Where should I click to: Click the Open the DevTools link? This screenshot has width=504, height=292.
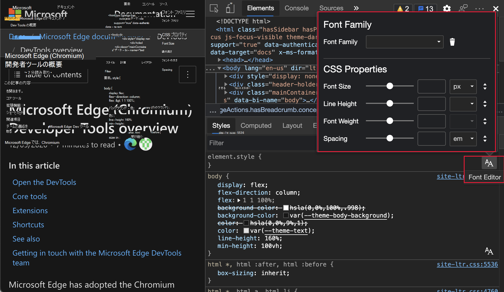(x=44, y=182)
